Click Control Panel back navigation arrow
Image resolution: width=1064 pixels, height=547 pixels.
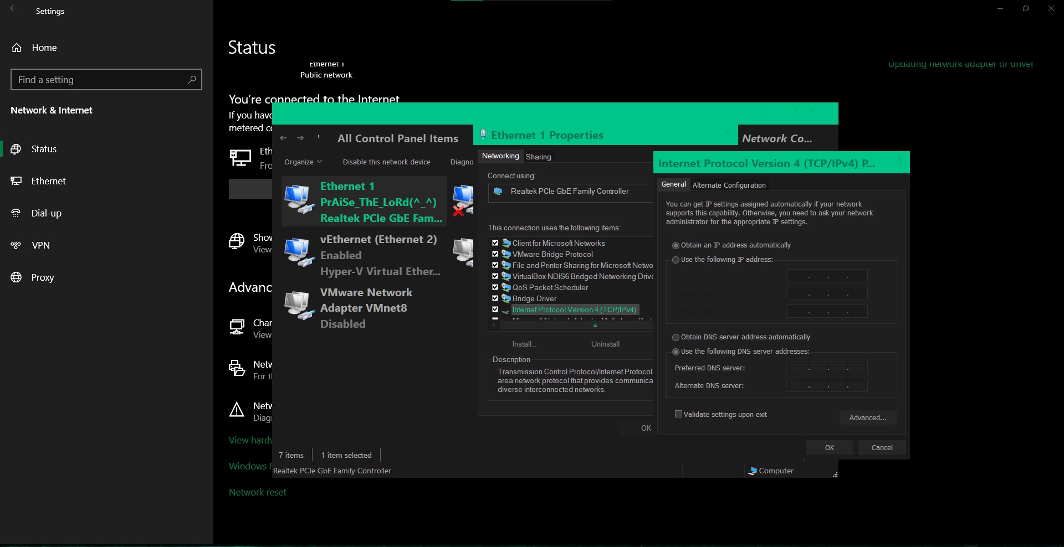pos(283,138)
